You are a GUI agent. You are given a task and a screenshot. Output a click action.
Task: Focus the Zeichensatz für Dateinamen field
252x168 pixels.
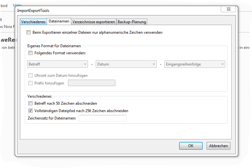tap(102, 119)
